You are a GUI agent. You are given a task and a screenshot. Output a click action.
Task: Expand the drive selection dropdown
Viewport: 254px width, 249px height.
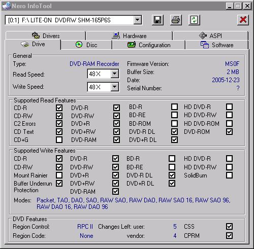click(x=138, y=20)
